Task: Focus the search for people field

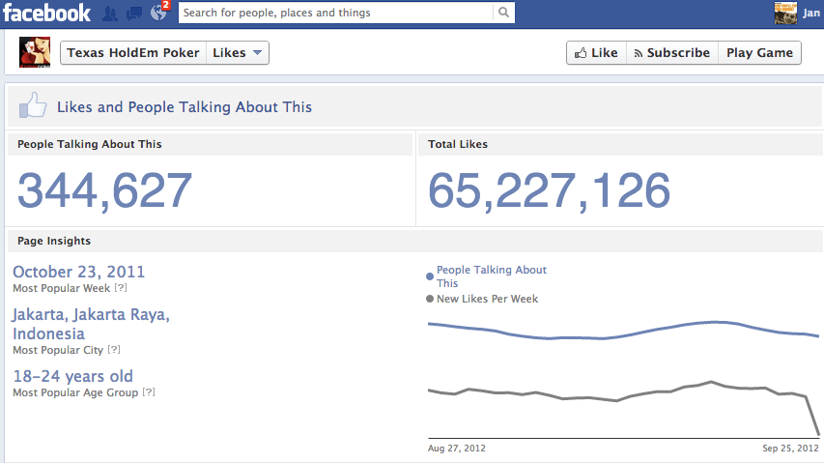Action: click(336, 13)
